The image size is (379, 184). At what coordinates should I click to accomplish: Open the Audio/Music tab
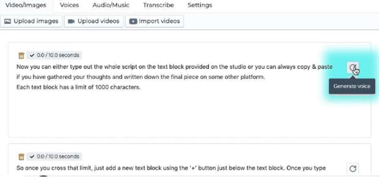111,5
